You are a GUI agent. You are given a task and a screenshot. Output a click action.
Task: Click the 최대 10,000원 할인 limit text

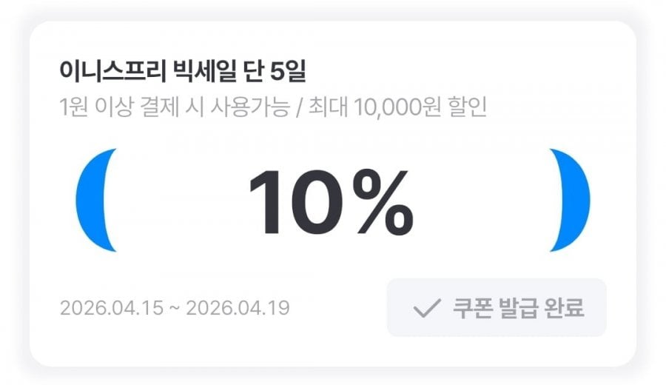click(391, 107)
